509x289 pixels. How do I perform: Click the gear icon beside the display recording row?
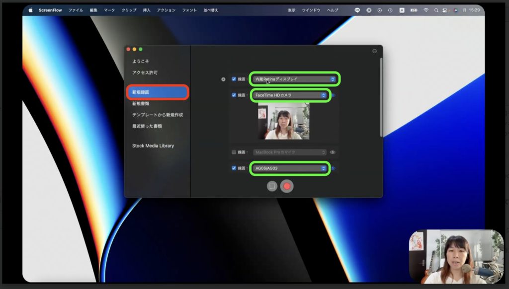[223, 79]
